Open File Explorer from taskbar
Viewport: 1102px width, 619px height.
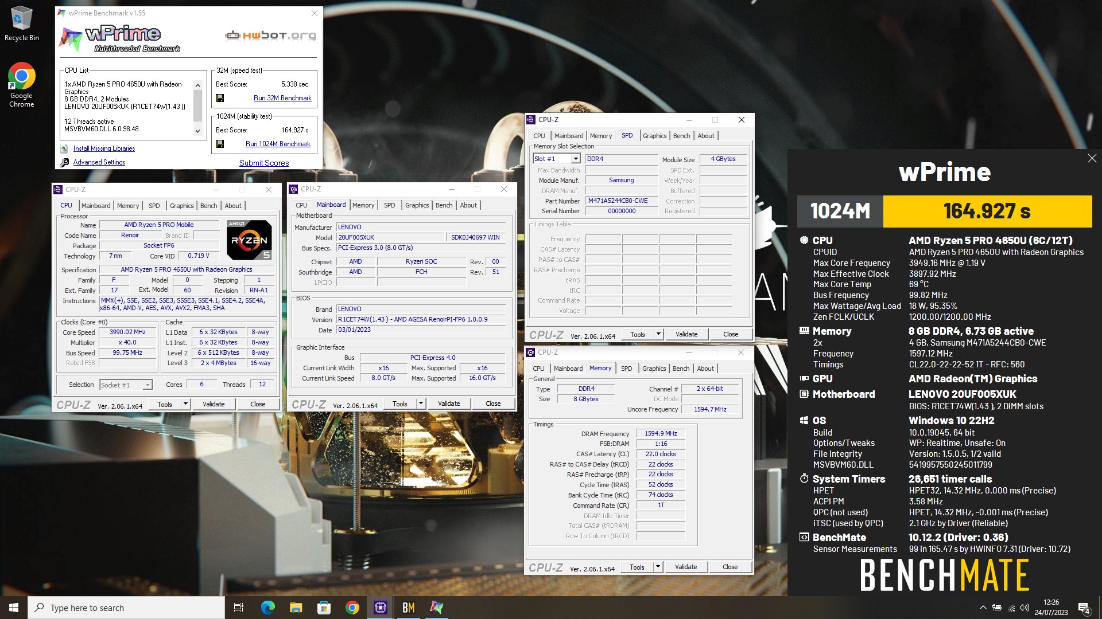296,608
